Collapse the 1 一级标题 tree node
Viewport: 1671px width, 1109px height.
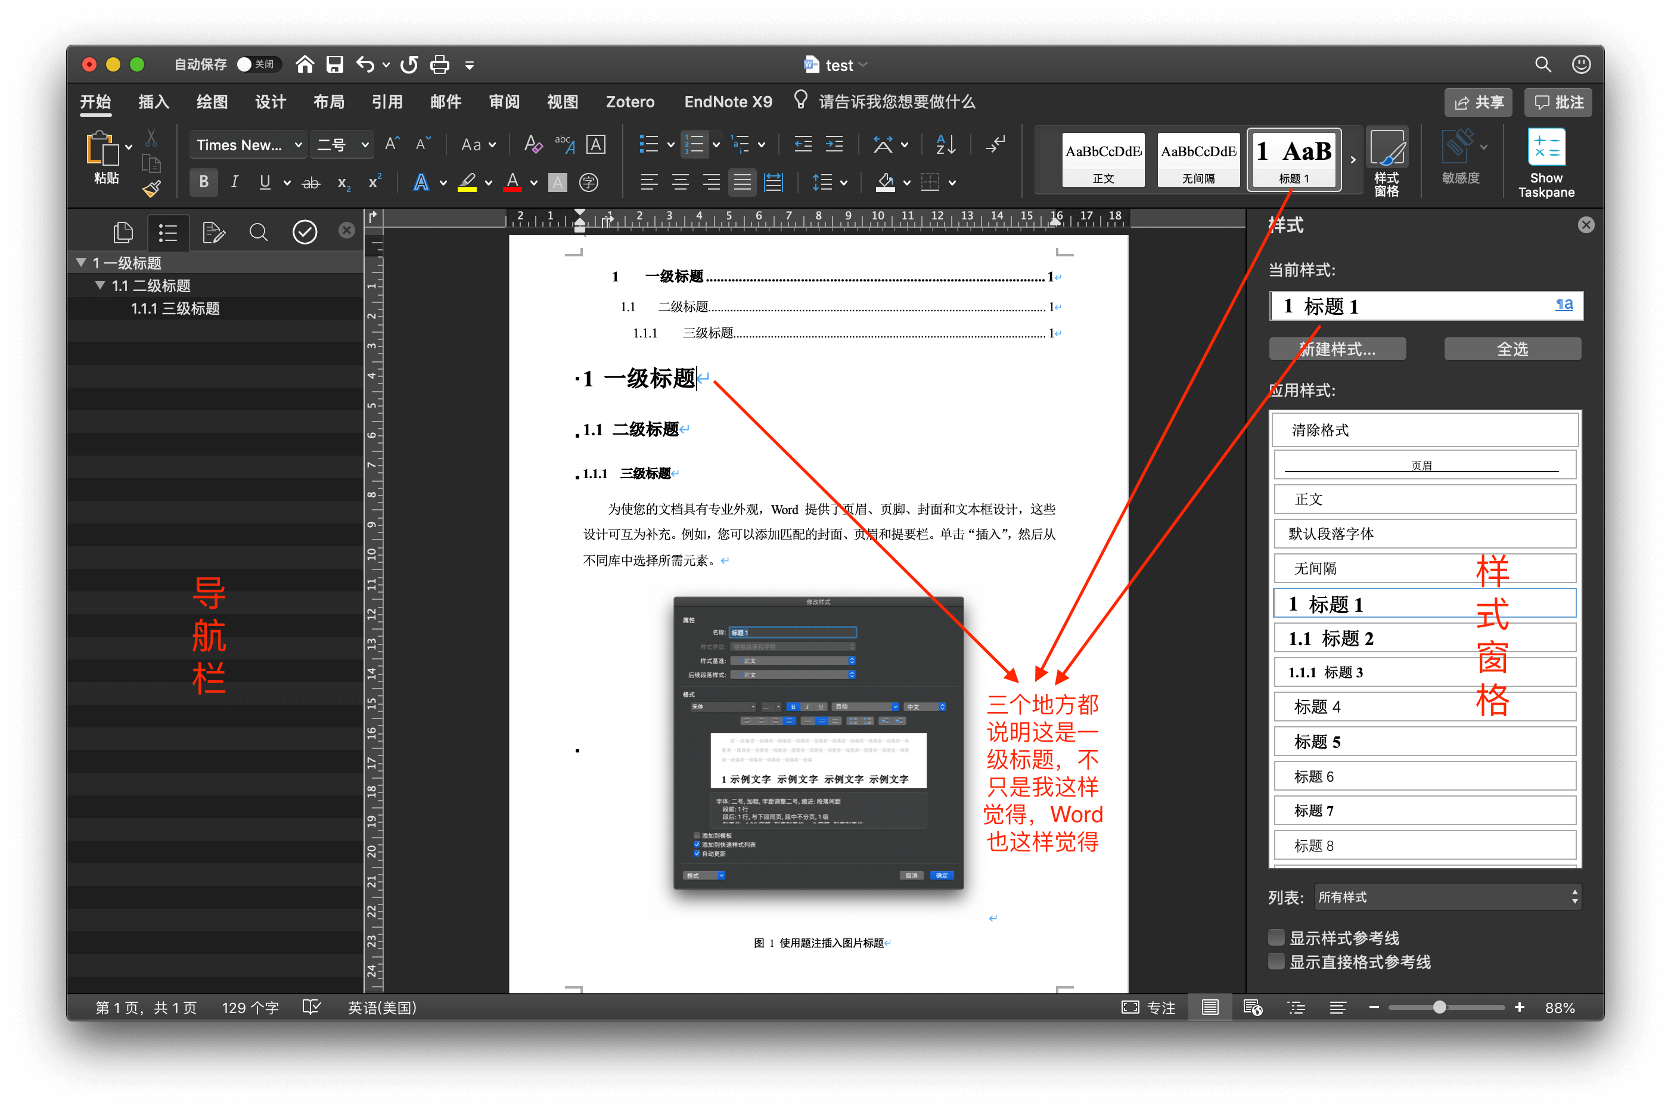(x=81, y=262)
